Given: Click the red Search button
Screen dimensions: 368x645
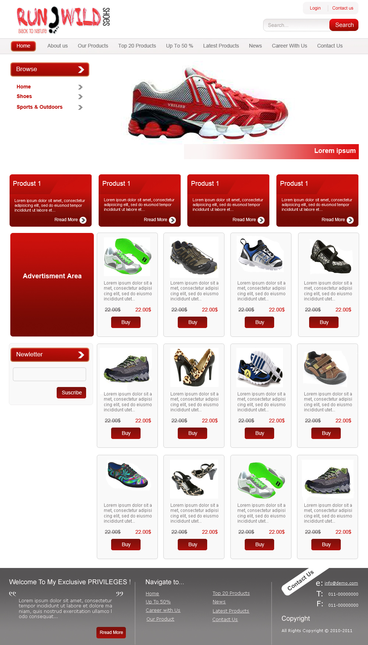Looking at the screenshot, I should click(x=344, y=25).
